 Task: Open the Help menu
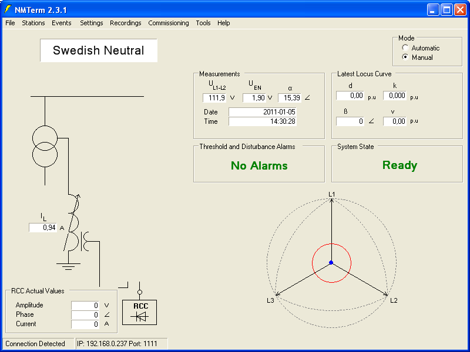click(x=224, y=23)
